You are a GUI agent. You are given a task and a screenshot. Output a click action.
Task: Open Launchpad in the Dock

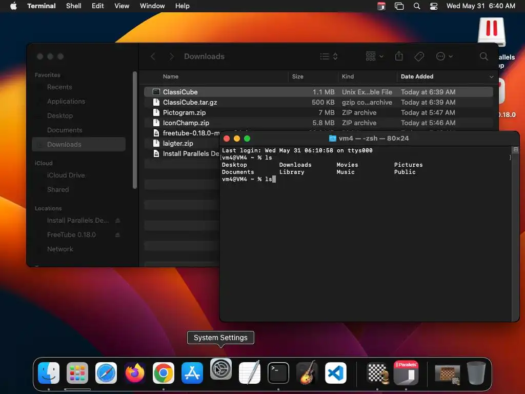(77, 372)
